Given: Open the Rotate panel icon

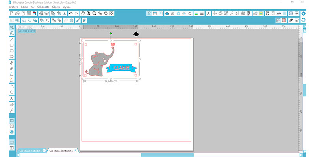Looking at the screenshot, I should 220,13.
